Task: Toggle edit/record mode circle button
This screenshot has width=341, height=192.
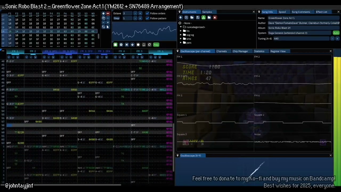Action: click(x=138, y=45)
